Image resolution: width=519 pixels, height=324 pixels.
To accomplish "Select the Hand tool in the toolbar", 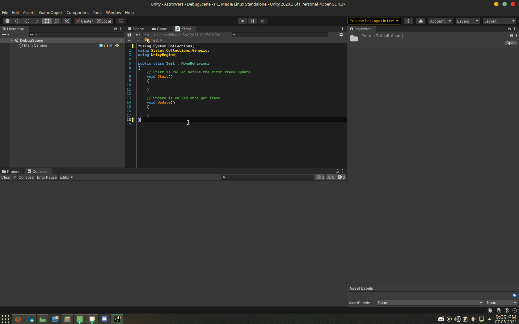I will coord(7,21).
